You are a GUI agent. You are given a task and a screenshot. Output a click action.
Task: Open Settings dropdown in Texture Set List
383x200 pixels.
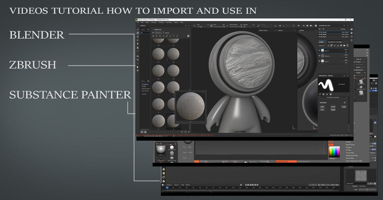point(344,29)
